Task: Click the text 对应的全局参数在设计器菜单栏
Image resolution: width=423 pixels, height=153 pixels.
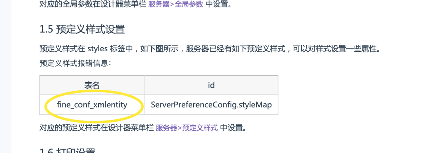Action: tap(93, 4)
